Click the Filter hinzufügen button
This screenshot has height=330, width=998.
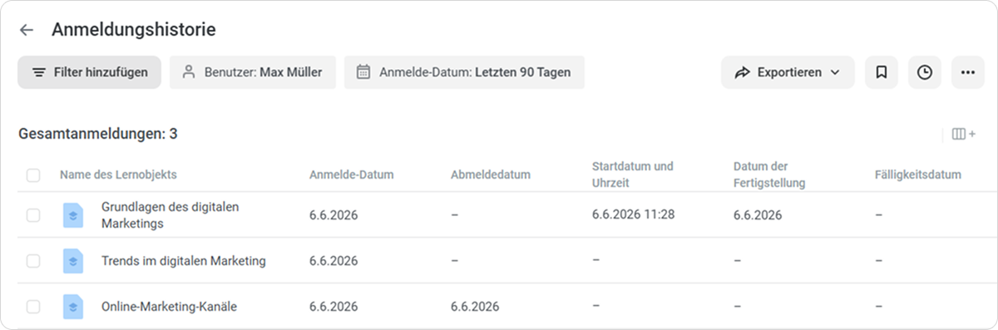point(89,72)
